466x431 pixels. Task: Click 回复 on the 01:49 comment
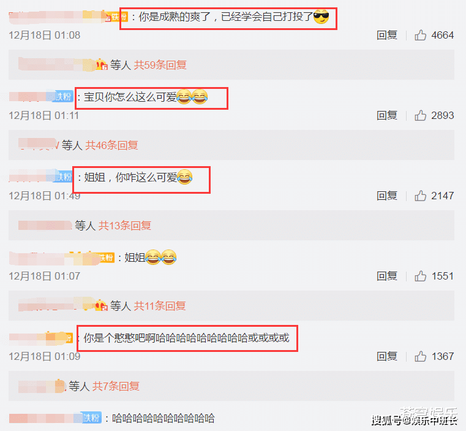(x=387, y=196)
